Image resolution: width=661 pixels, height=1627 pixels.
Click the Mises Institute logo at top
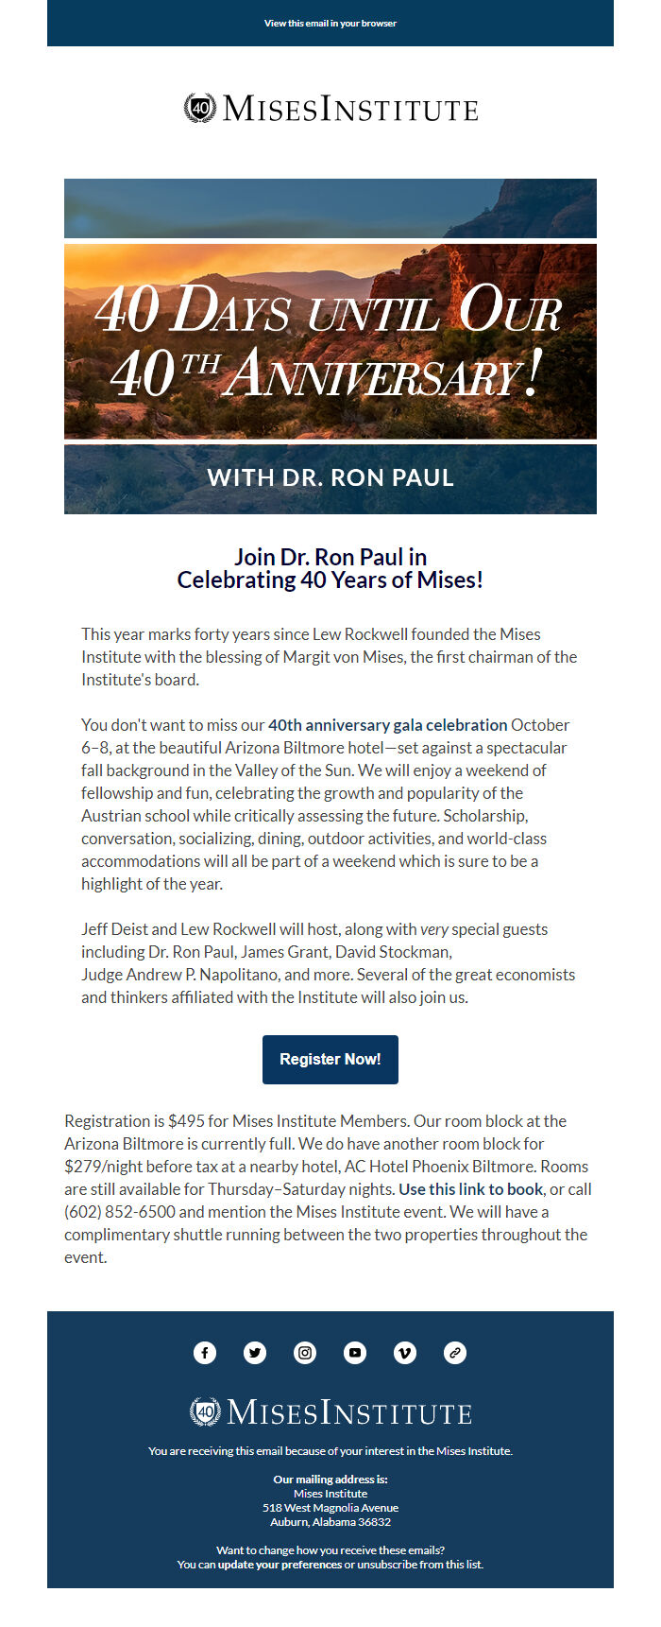[330, 109]
